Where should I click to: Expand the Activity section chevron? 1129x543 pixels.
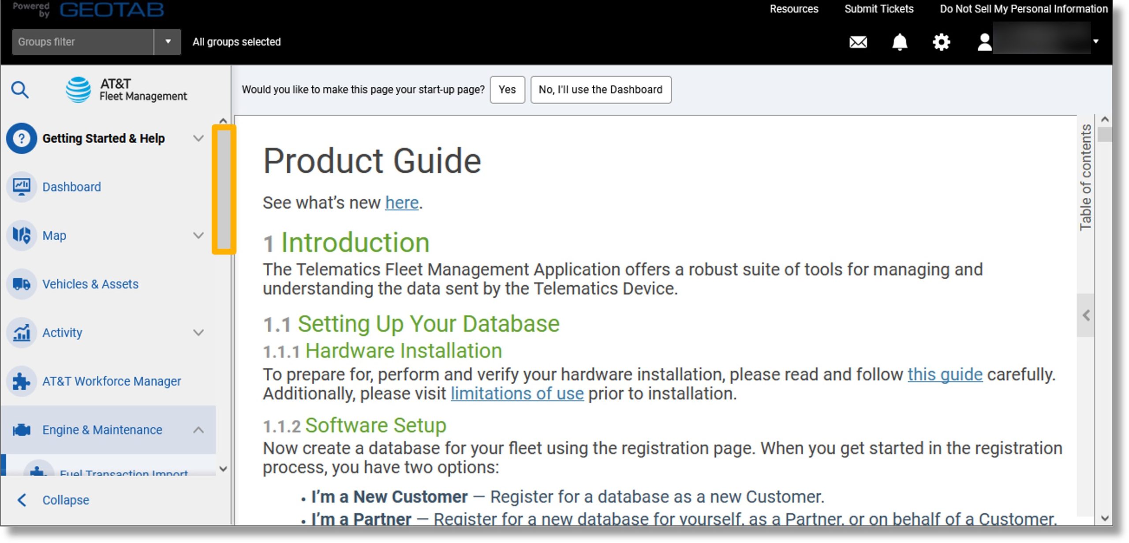pyautogui.click(x=199, y=332)
